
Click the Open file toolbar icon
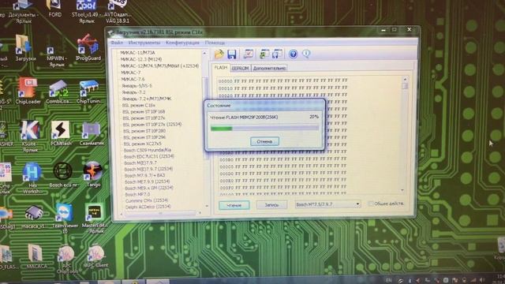219,54
